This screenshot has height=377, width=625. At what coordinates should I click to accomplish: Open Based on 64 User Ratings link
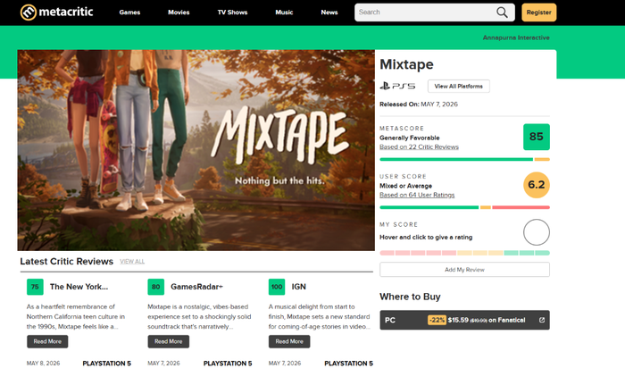417,195
